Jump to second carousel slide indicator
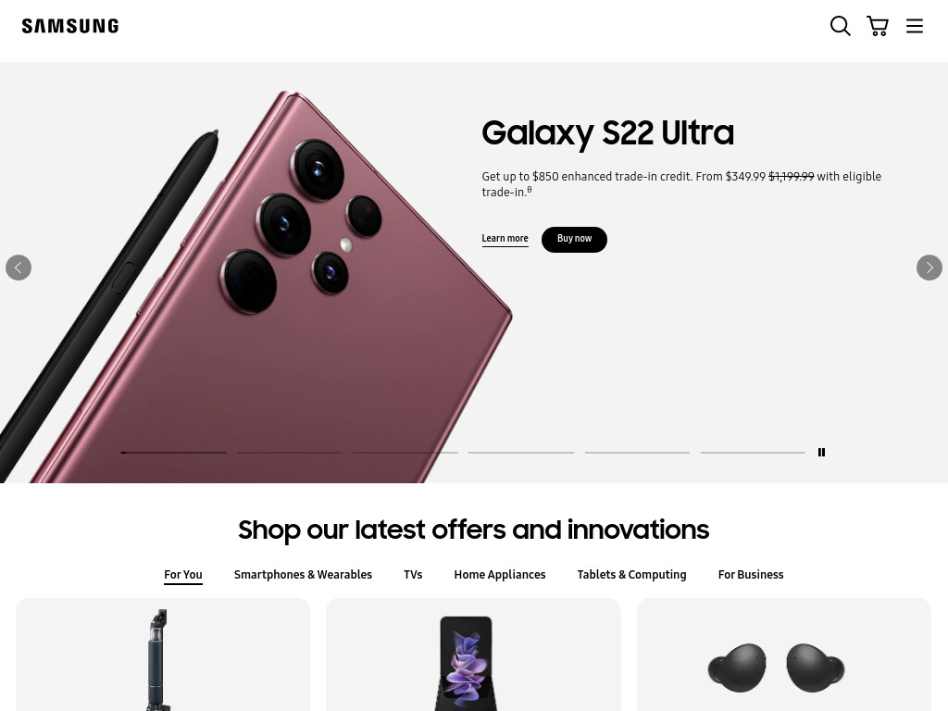948x711 pixels. coord(290,452)
